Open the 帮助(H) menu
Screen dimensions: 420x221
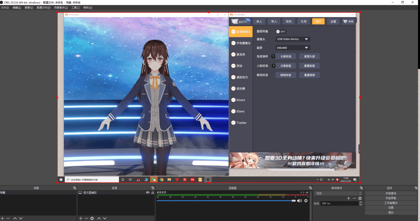click(x=88, y=7)
